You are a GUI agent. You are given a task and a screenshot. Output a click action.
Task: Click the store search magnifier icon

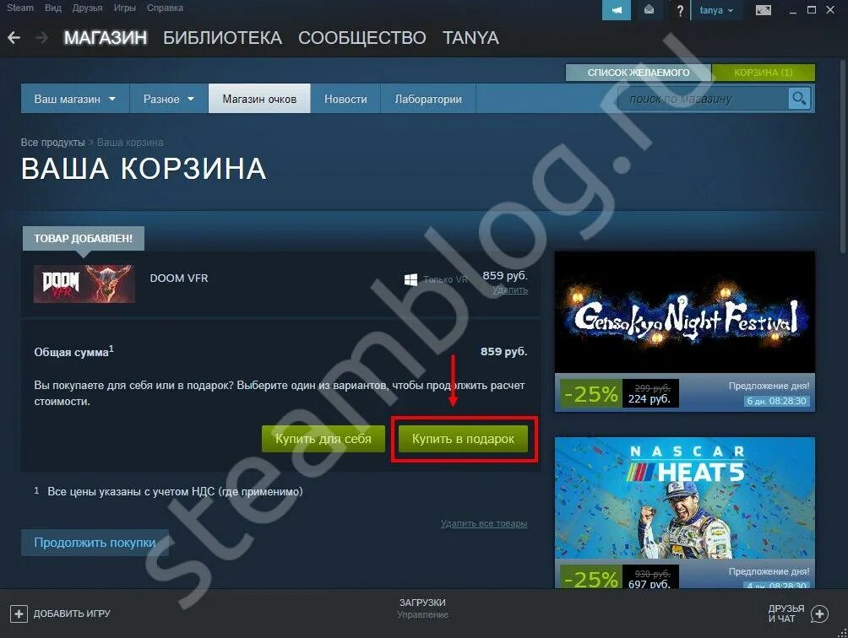tap(799, 99)
